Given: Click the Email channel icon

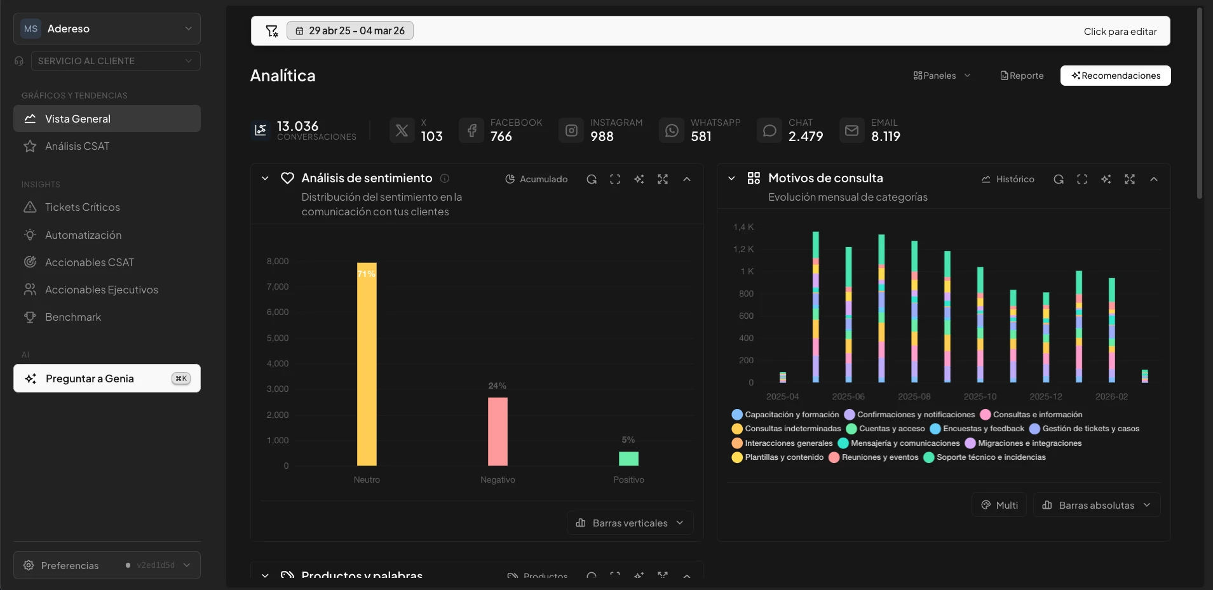Looking at the screenshot, I should 852,130.
